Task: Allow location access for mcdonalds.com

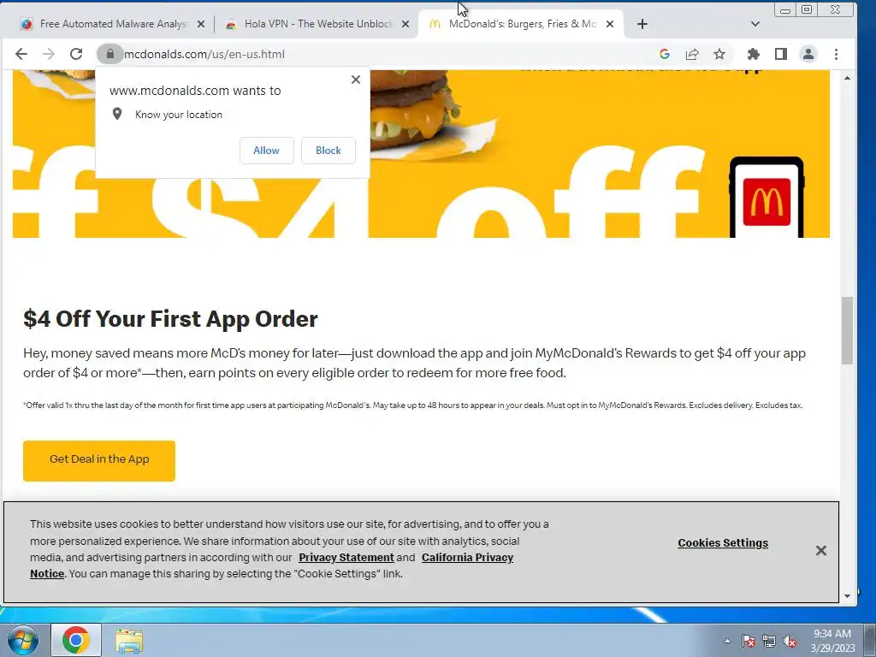Action: 267,151
